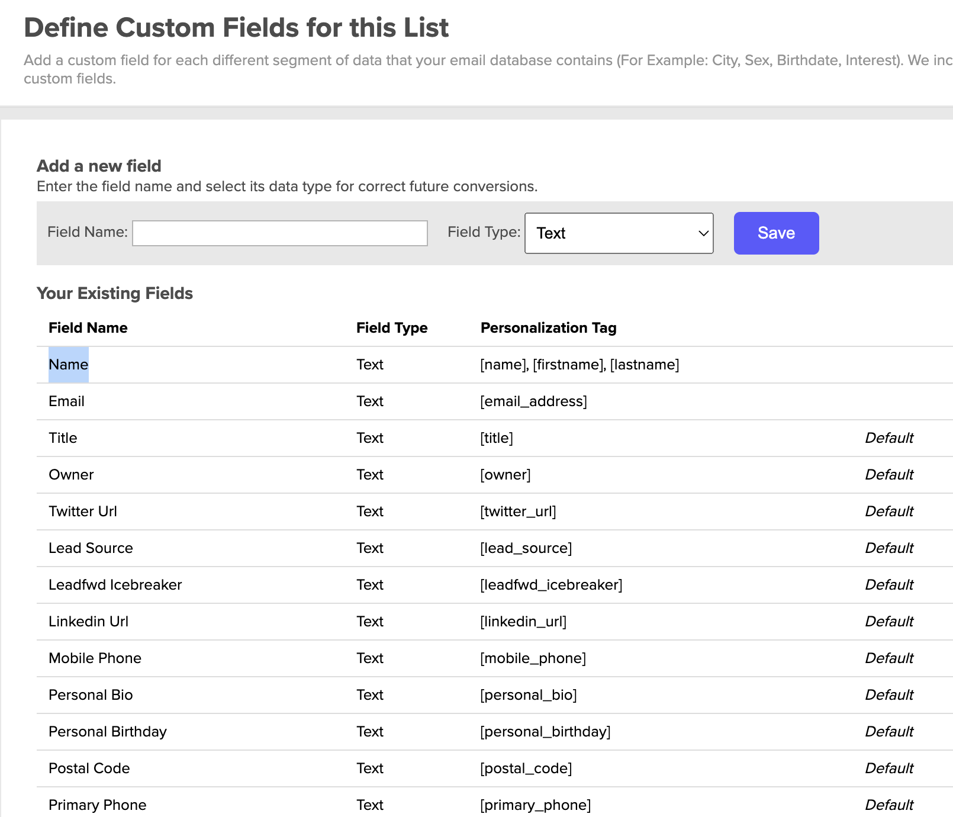
Task: Click the Email field name
Action: [x=67, y=401]
